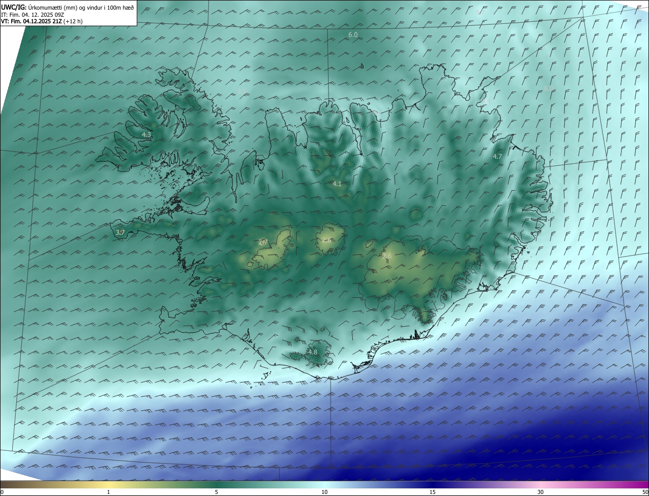
Task: Click the yellow section of the color scale above tick 1
Action: click(109, 484)
